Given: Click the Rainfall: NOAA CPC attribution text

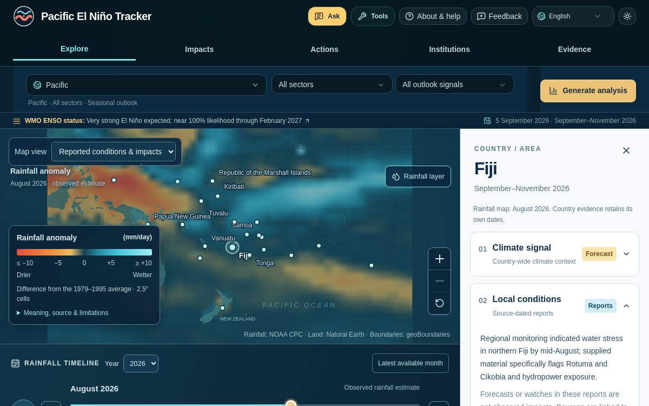Looking at the screenshot, I should click(x=273, y=335).
